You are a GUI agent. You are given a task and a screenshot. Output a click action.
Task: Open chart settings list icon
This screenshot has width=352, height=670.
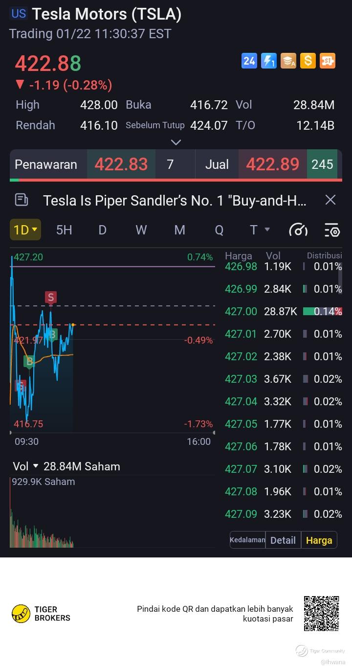pos(332,230)
